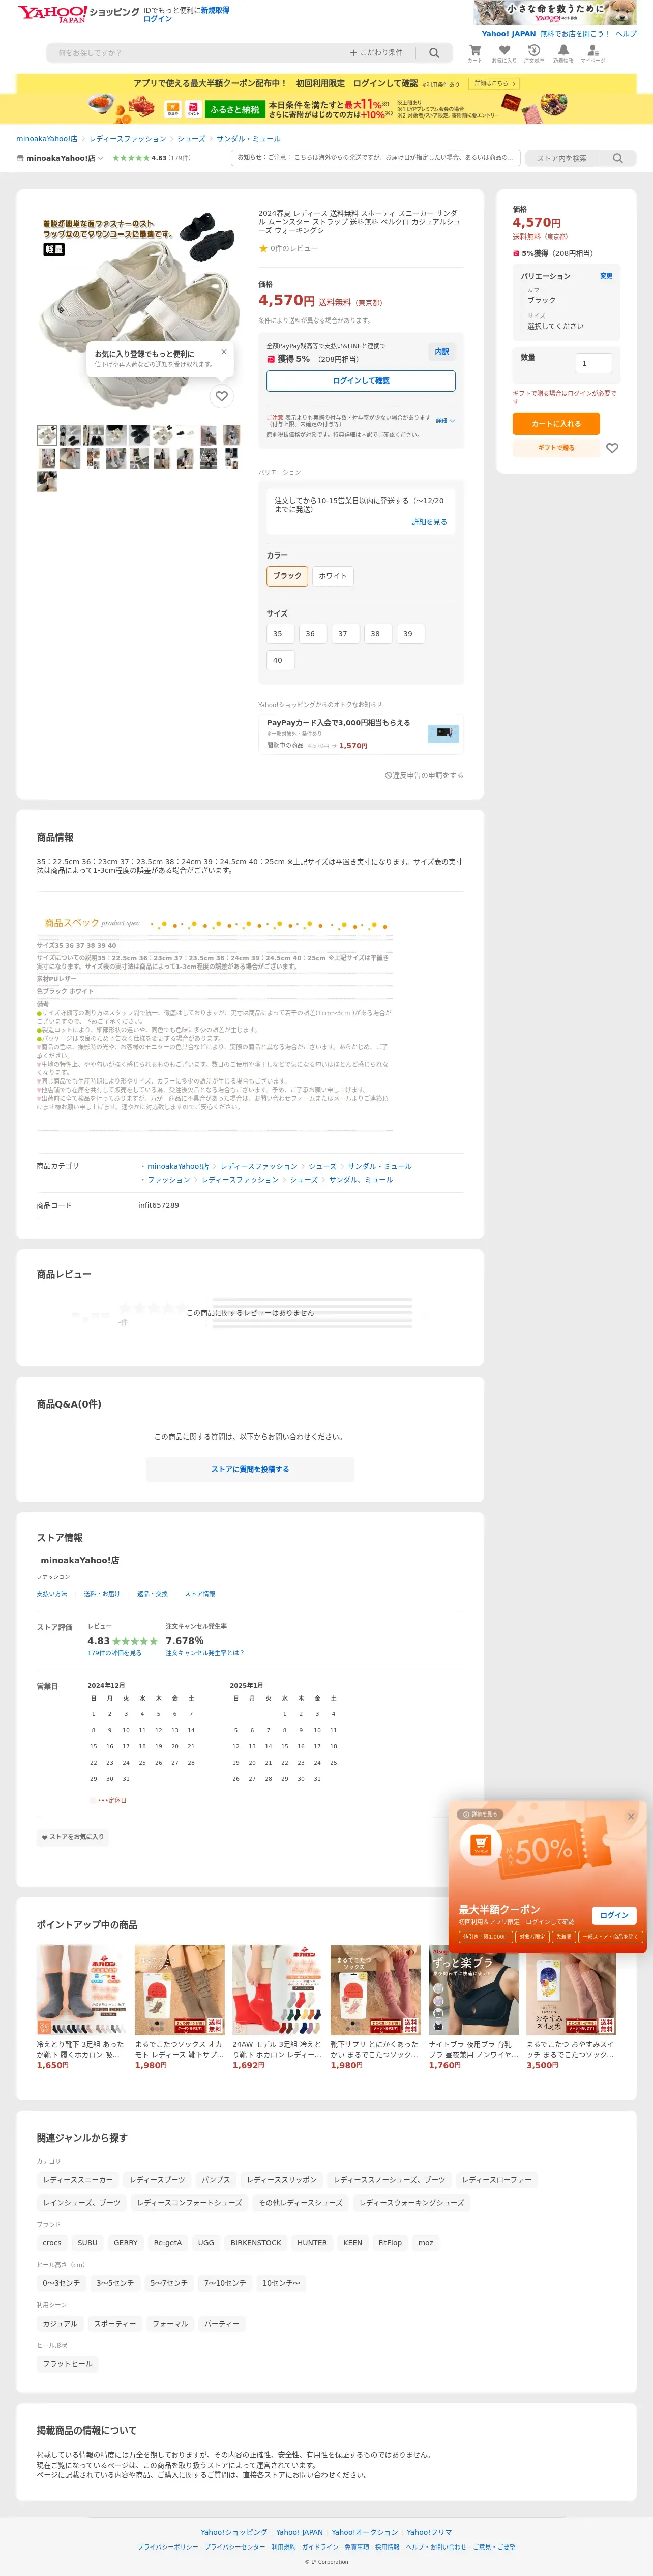653x2576 pixels.
Task: Open 送料・お届け store info tab
Action: 102,1594
